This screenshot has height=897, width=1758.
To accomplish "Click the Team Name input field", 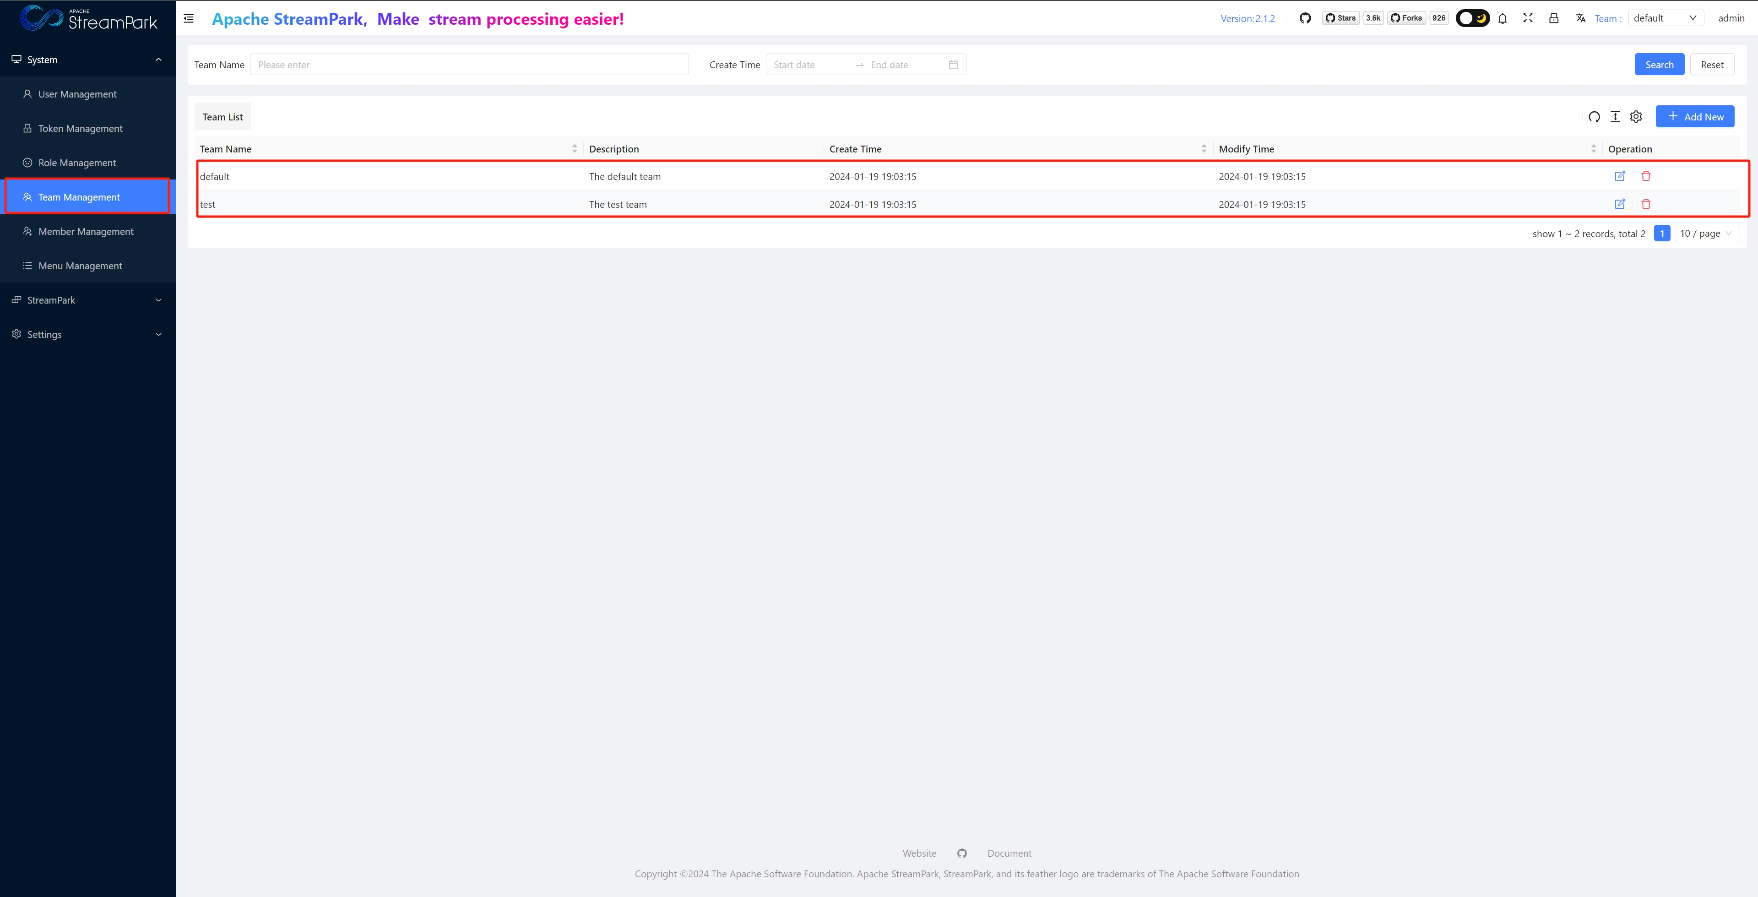I will [x=469, y=65].
